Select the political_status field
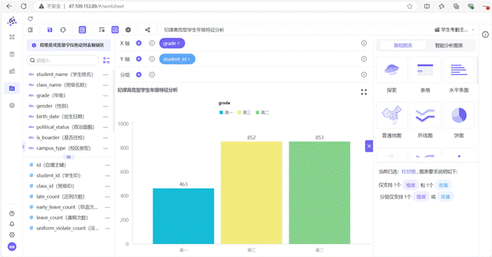The height and width of the screenshot is (257, 492). 66,127
